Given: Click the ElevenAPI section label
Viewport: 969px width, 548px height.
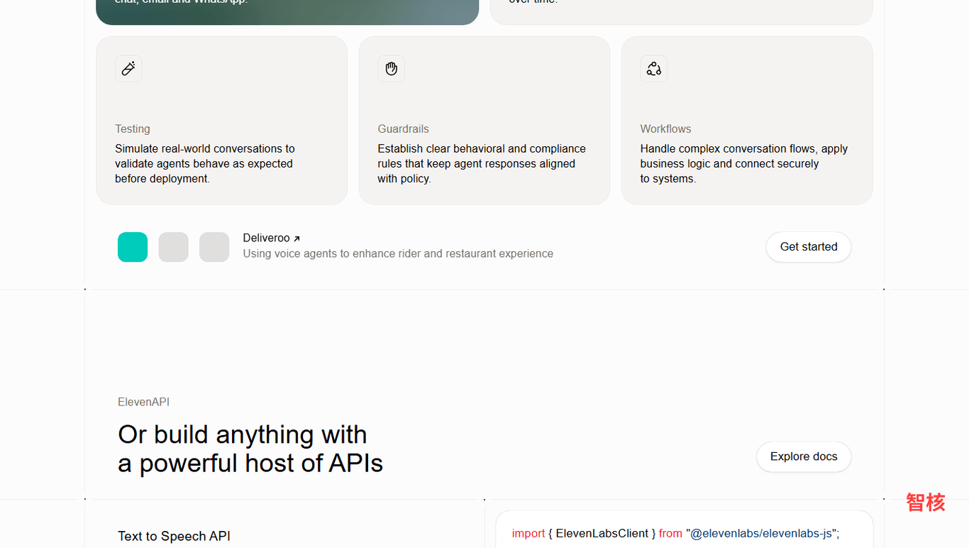Looking at the screenshot, I should pyautogui.click(x=143, y=402).
